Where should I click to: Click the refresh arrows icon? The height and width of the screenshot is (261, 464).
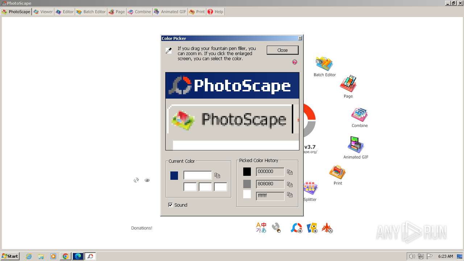click(x=136, y=180)
